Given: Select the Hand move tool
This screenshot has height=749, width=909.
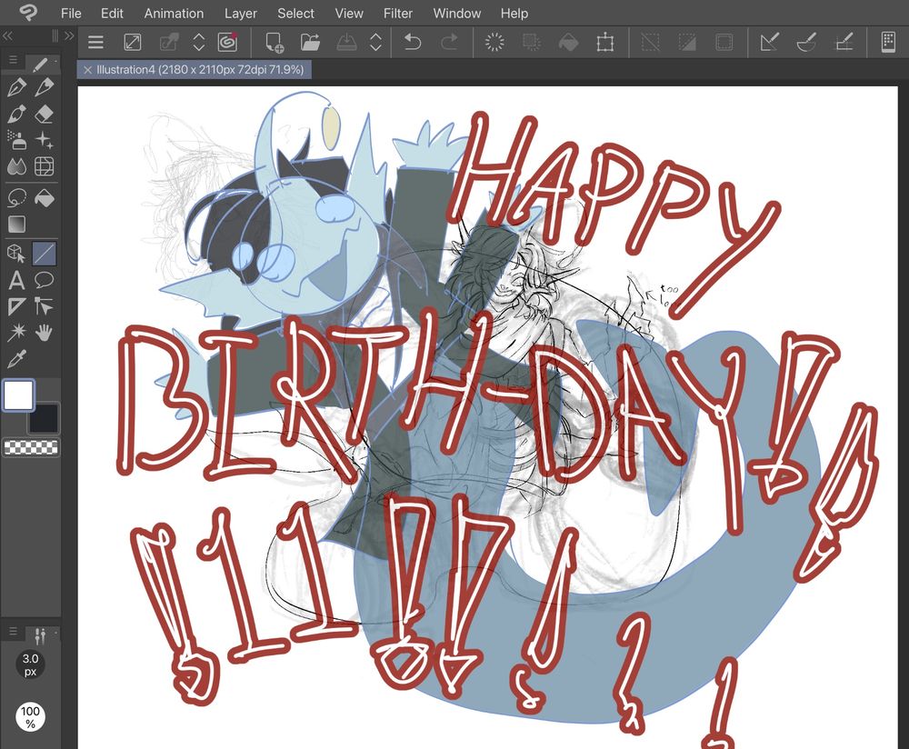Looking at the screenshot, I should [44, 333].
